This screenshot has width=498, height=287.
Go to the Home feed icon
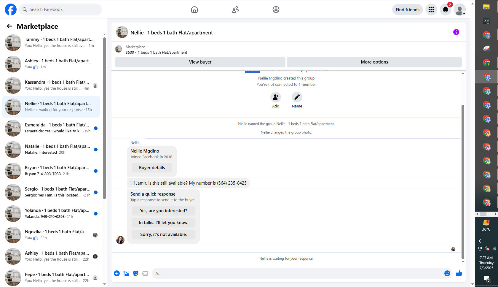coord(194,9)
